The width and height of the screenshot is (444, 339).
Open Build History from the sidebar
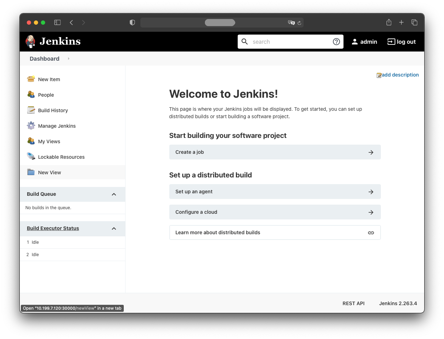click(x=53, y=110)
